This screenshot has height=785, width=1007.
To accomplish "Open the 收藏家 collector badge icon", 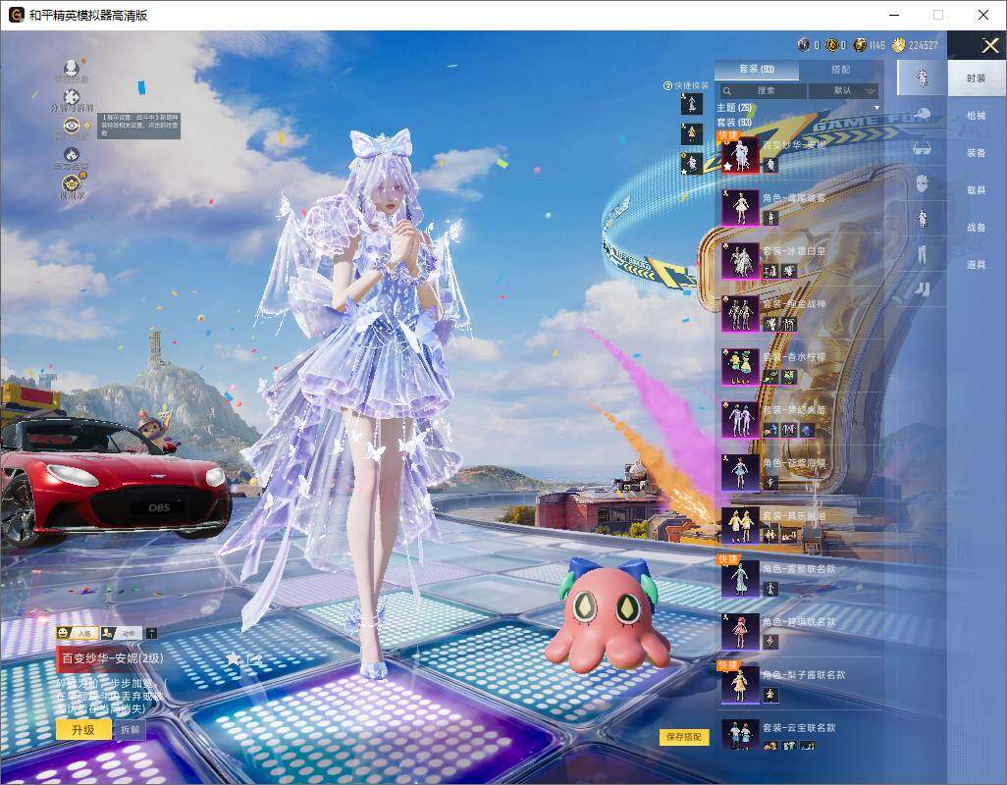I will click(x=72, y=184).
